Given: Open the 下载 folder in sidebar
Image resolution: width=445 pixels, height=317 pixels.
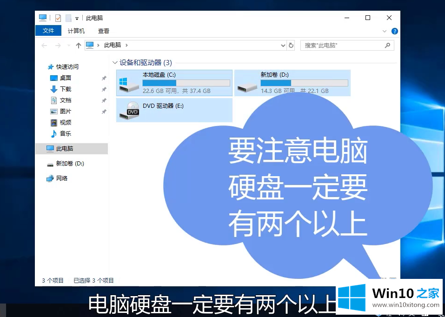Looking at the screenshot, I should point(65,89).
